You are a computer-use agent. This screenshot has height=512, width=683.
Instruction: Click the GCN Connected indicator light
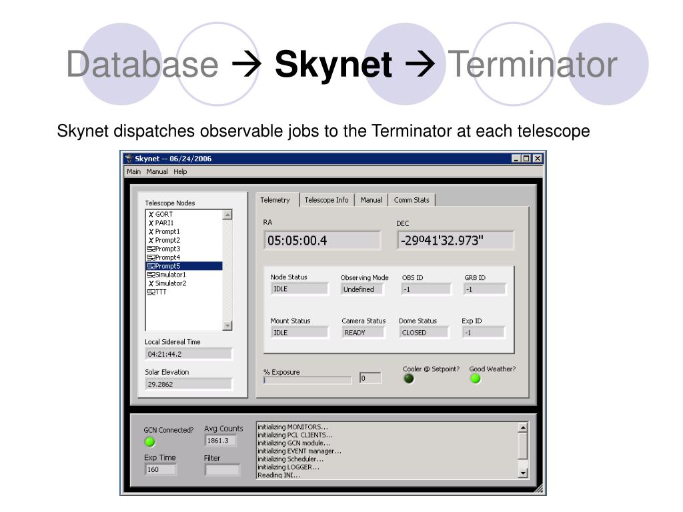(149, 442)
